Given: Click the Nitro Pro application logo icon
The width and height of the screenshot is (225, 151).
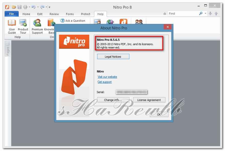Looking at the screenshot, I should pyautogui.click(x=7, y=7).
